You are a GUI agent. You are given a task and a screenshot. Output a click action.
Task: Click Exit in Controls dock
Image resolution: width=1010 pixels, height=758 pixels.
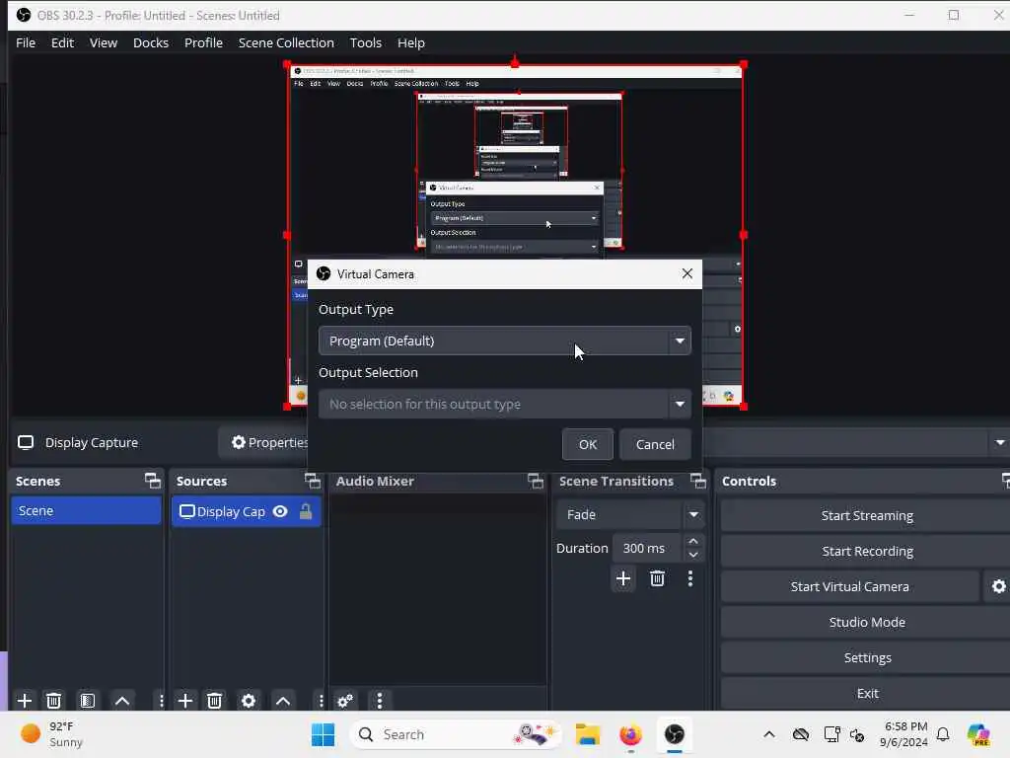[866, 693]
